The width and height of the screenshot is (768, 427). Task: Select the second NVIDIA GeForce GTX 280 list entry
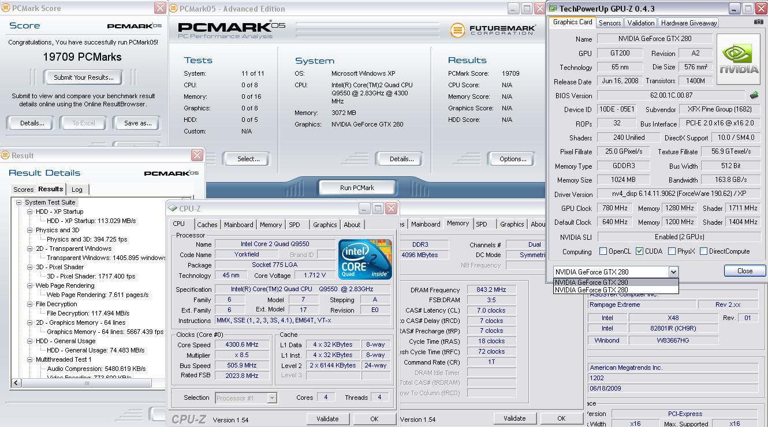616,290
